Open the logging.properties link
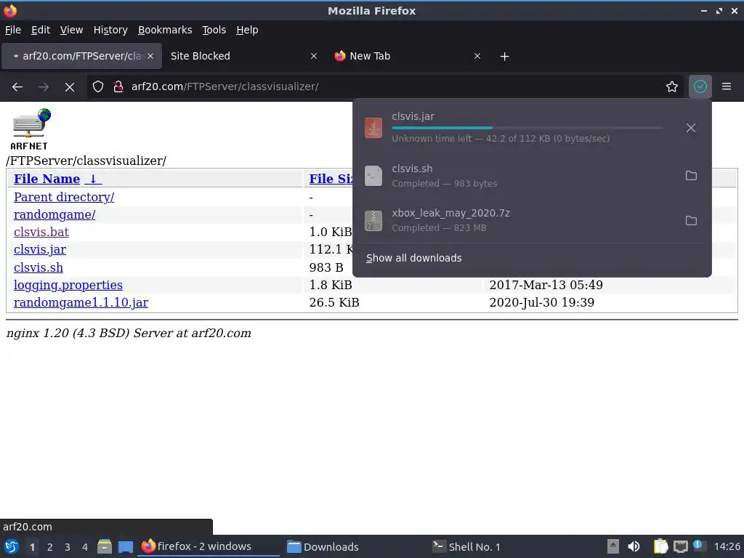 click(x=68, y=285)
